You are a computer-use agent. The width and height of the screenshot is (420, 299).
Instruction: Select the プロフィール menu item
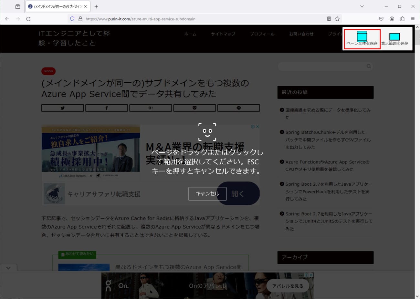point(262,34)
